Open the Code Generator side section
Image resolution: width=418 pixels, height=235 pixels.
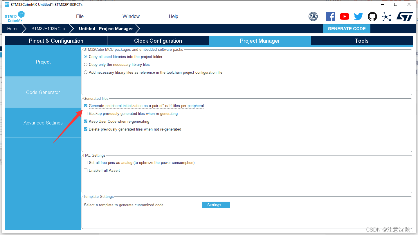[43, 92]
